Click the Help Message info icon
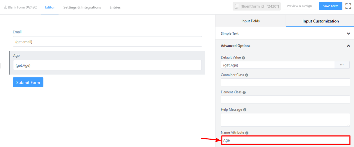Viewport: 354px width, 147px height. click(245, 110)
